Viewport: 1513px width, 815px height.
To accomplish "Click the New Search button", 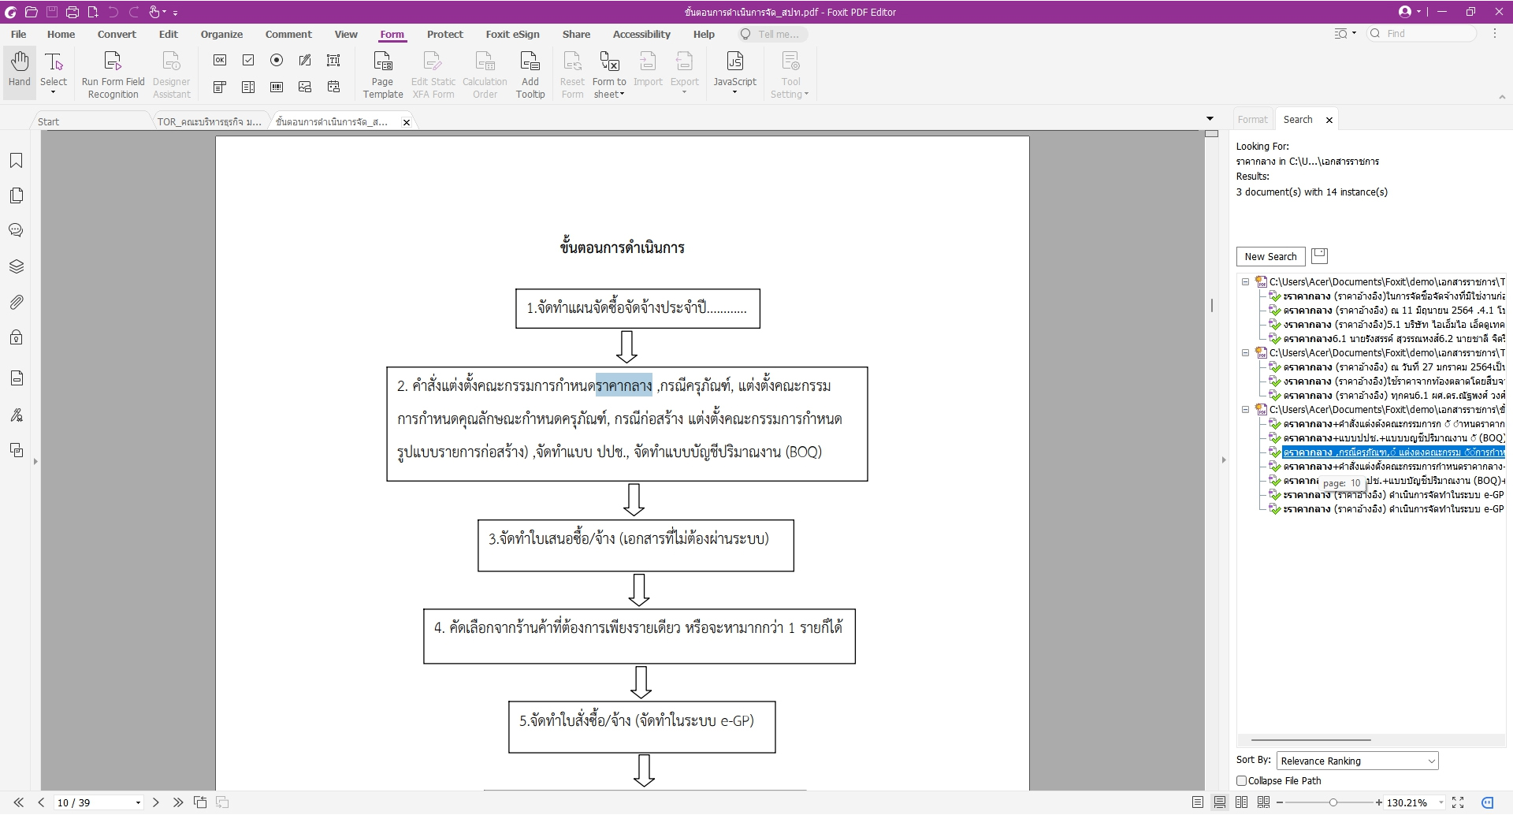I will [x=1270, y=256].
